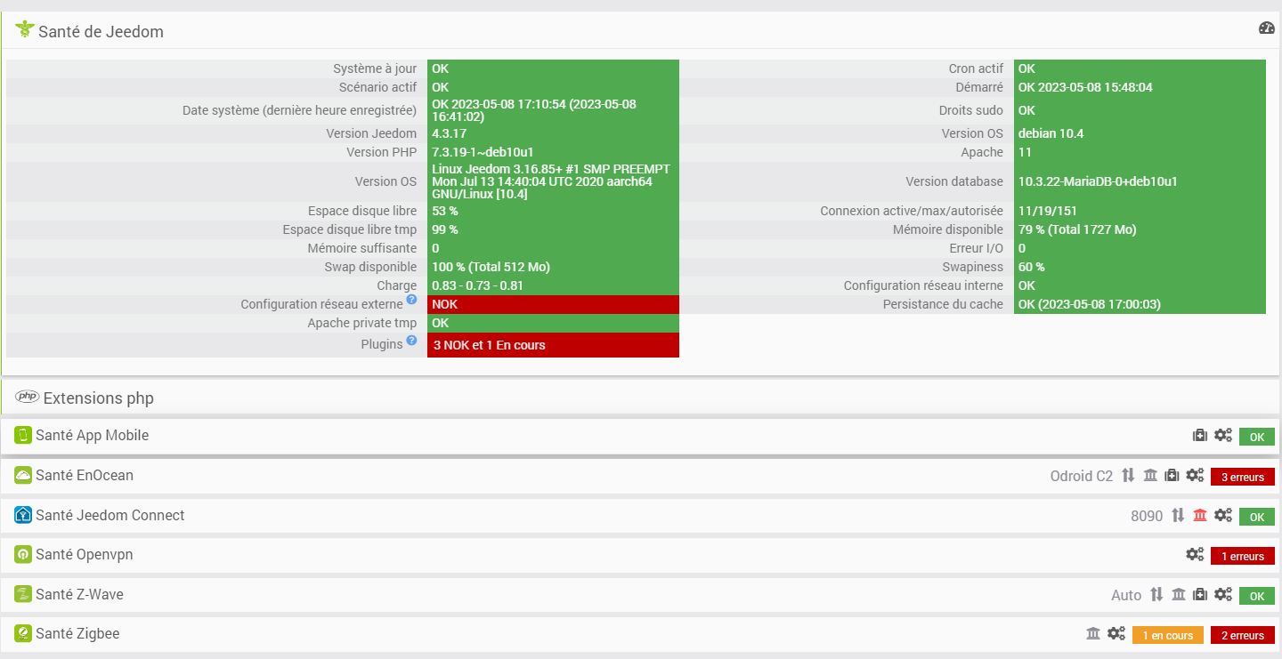Click the help icon next to Plugins
The height and width of the screenshot is (659, 1282).
tap(411, 340)
